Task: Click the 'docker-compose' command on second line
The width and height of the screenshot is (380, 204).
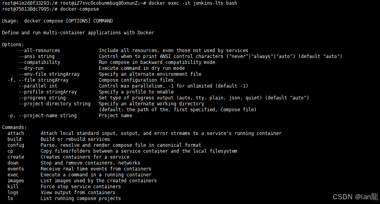Action: point(79,9)
